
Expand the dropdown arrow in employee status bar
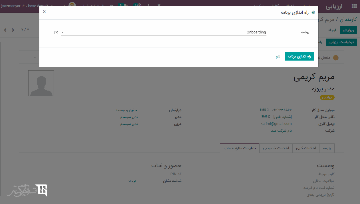tap(35, 57)
